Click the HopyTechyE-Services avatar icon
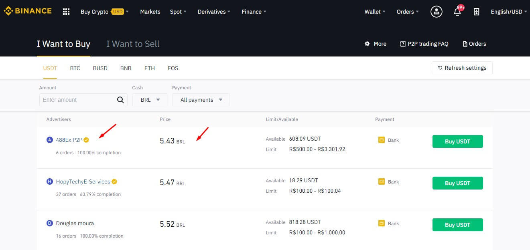Viewport: 530px width, 250px height. [x=50, y=181]
